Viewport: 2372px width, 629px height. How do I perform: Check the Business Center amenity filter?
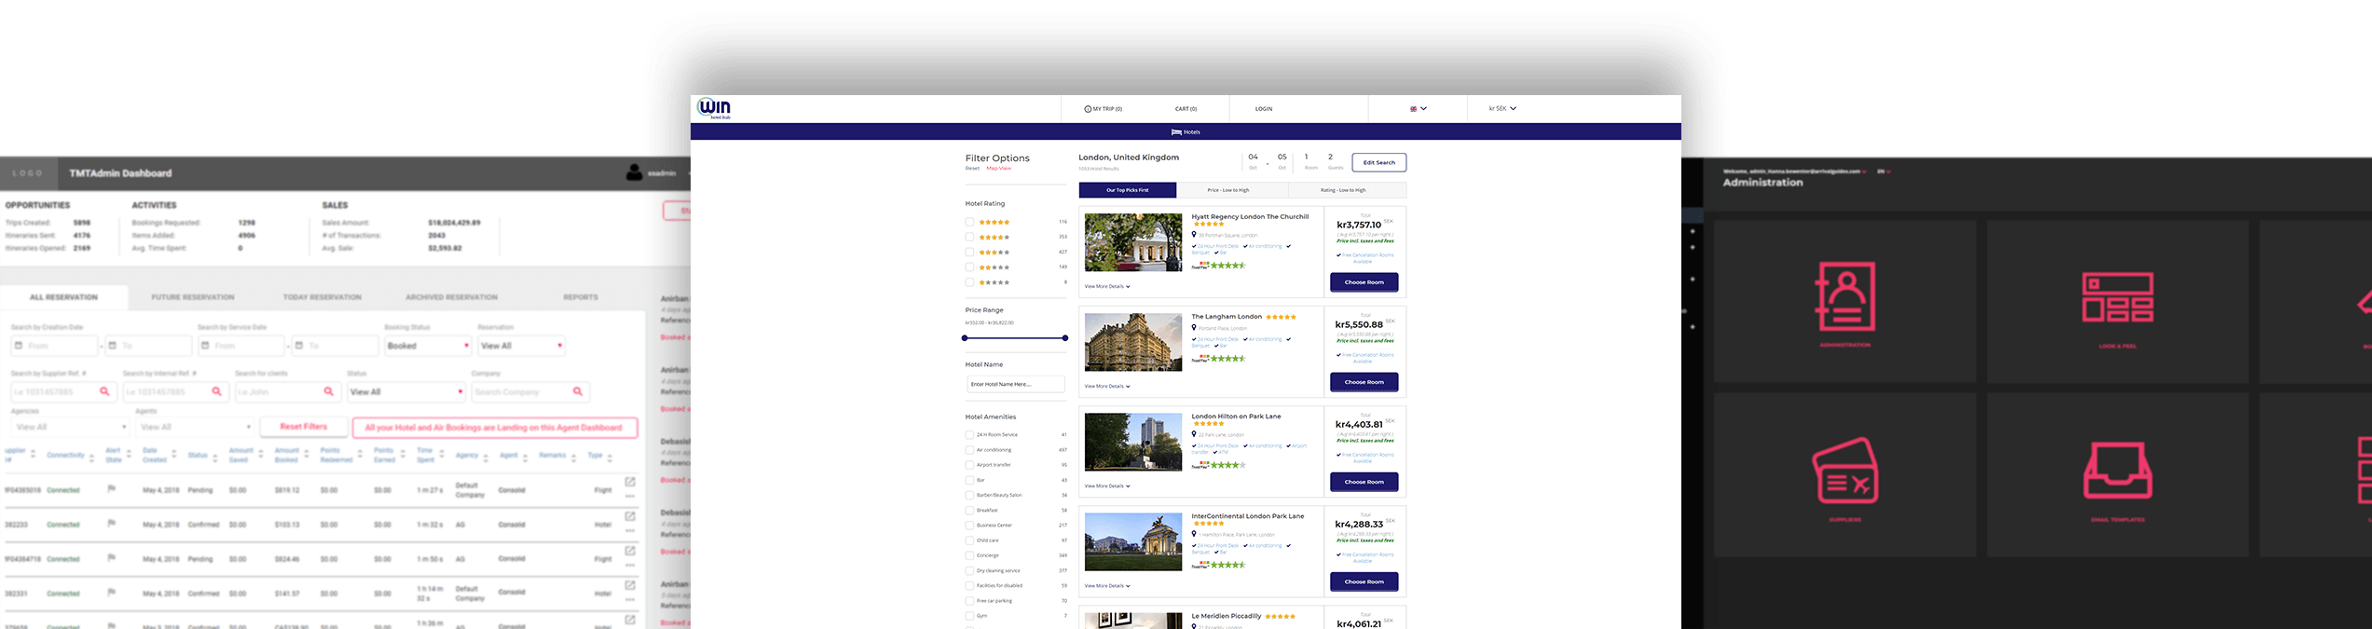(x=969, y=525)
